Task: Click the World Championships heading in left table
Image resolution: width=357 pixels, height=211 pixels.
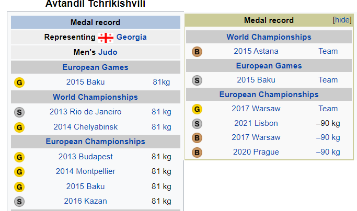Action: [x=95, y=97]
